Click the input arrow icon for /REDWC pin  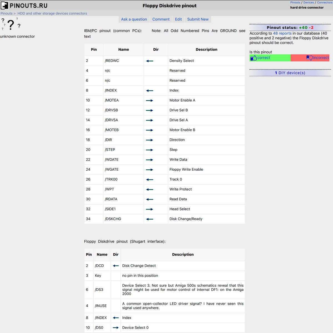[x=150, y=60]
